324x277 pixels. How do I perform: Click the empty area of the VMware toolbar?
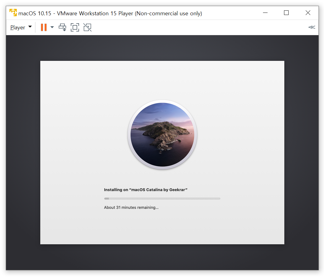(198, 28)
